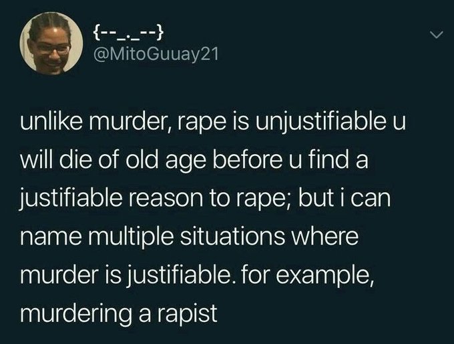Click the tweet line starting 'will die of old age'
454x344 pixels.
click(194, 161)
